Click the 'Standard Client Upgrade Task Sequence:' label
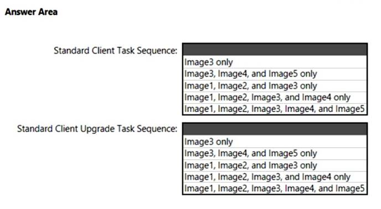The image size is (381, 209). point(97,129)
